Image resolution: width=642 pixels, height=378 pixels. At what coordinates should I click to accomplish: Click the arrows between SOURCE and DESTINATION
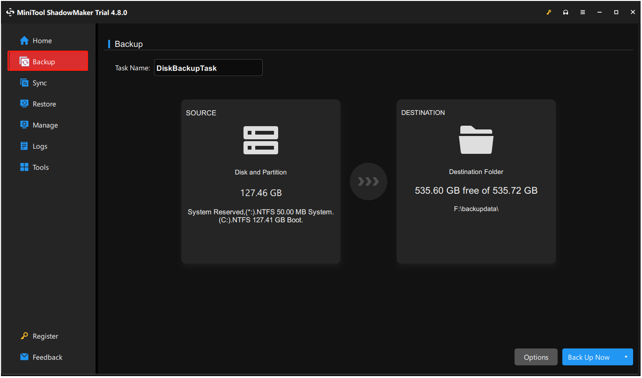pos(368,181)
